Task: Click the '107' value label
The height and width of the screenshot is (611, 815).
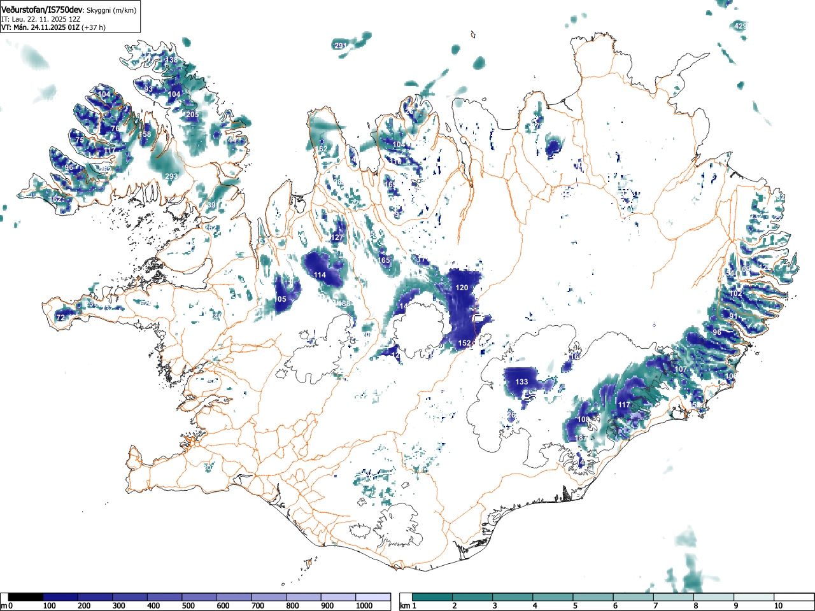Action: click(681, 369)
